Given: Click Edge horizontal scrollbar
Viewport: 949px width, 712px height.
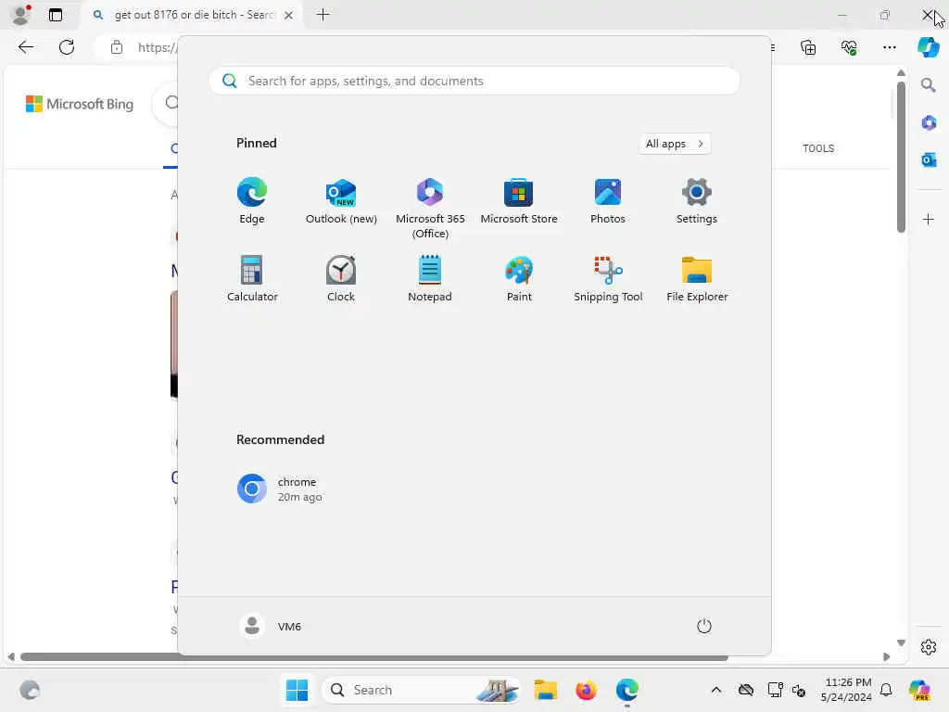Looking at the screenshot, I should coord(374,657).
